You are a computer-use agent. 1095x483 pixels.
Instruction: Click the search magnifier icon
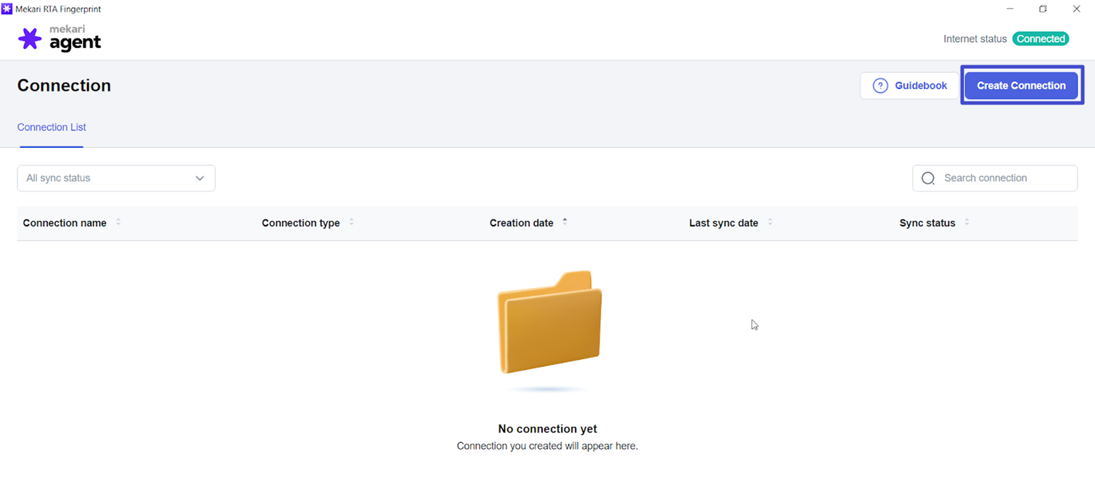coord(927,178)
